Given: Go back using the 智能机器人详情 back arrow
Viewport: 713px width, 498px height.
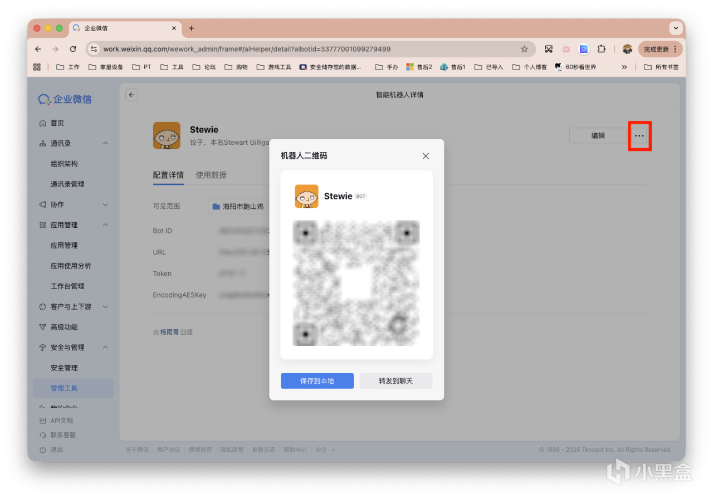Looking at the screenshot, I should click(131, 95).
